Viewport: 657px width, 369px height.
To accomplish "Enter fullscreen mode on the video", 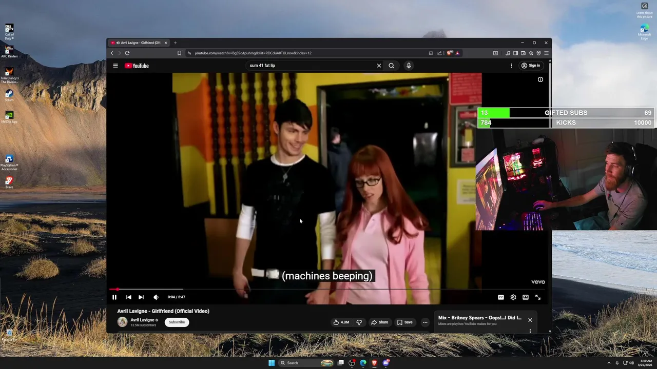I will click(x=538, y=297).
